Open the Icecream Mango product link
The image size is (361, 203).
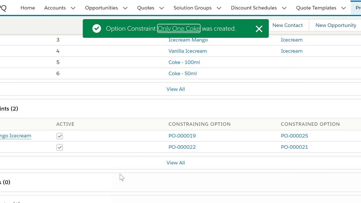tap(188, 40)
